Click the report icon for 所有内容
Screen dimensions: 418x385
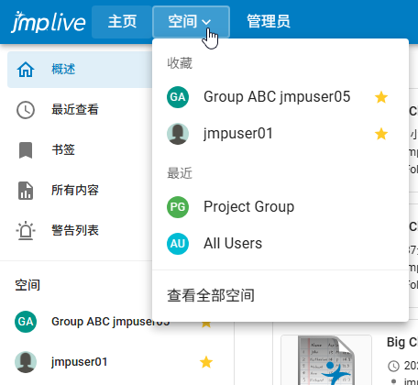click(26, 191)
